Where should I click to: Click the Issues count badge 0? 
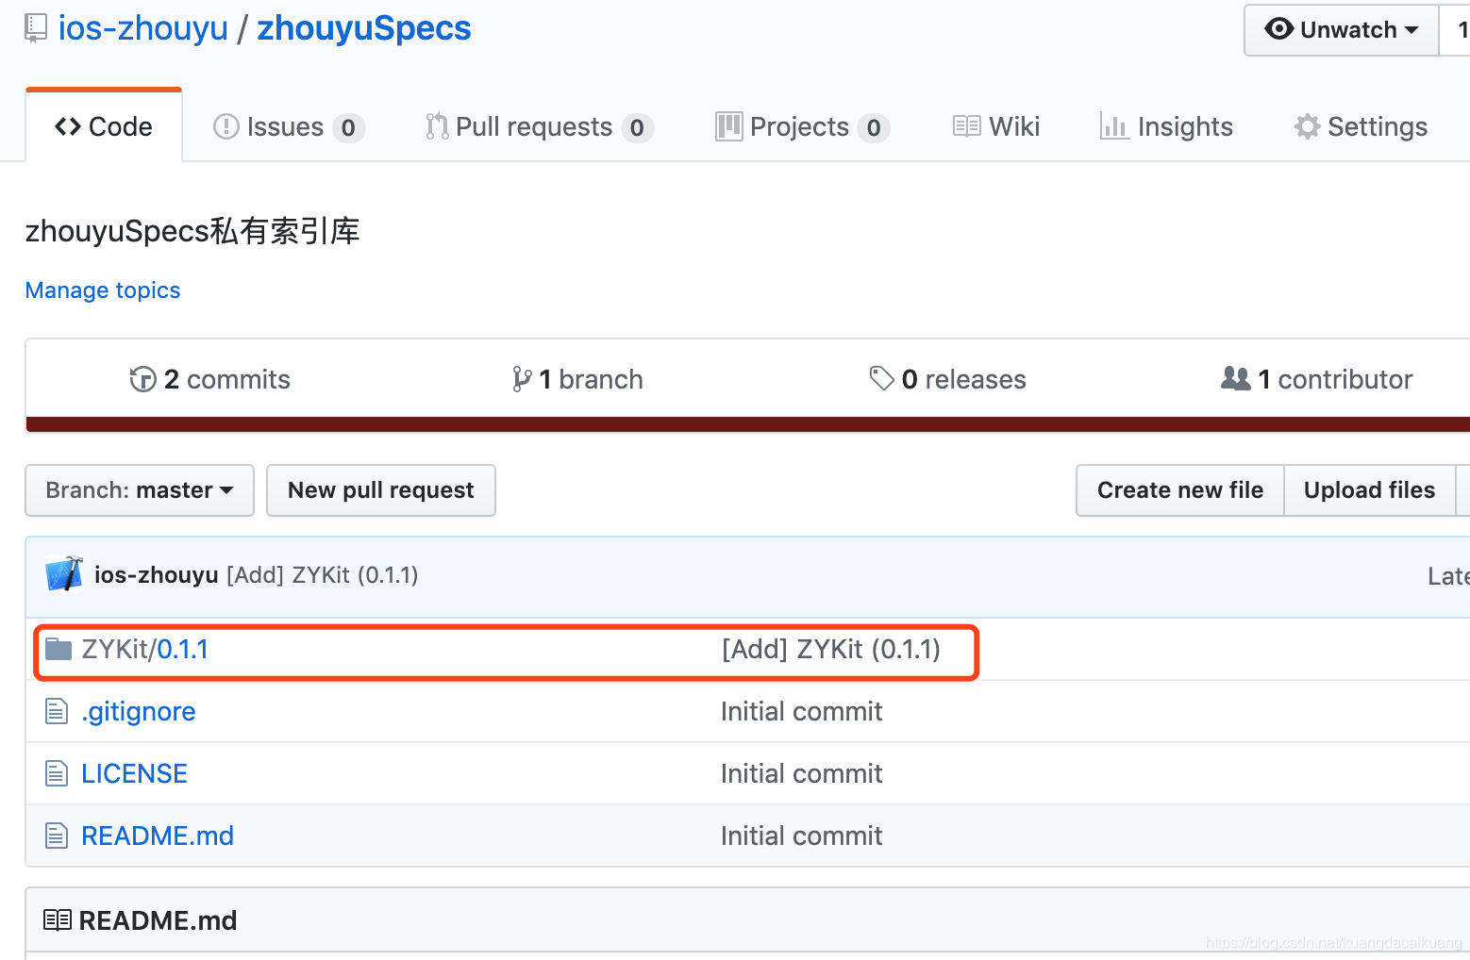[x=348, y=127]
